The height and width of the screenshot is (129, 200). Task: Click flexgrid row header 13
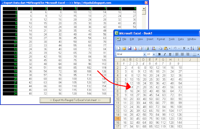(x=10, y=53)
